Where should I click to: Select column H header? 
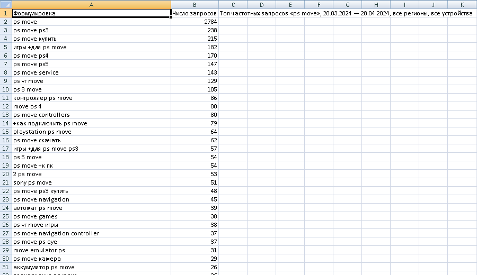376,5
